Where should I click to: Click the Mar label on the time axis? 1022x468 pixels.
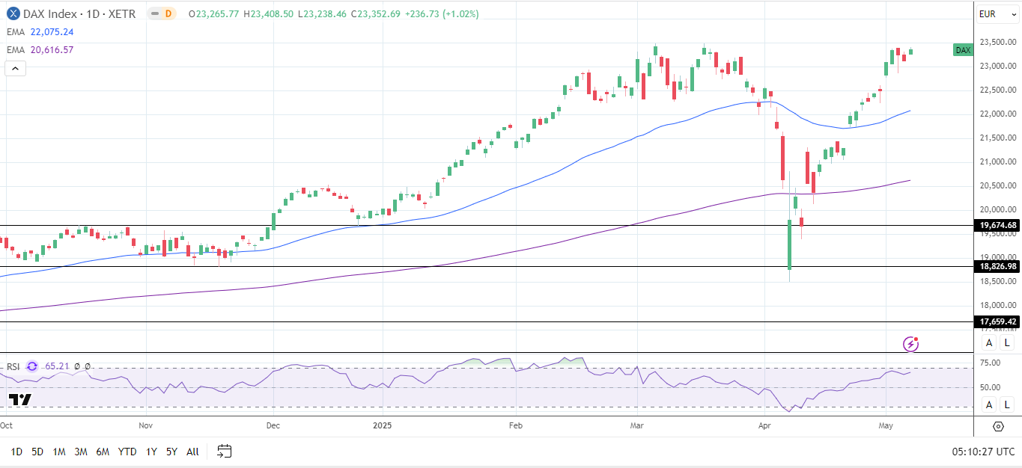(x=637, y=425)
